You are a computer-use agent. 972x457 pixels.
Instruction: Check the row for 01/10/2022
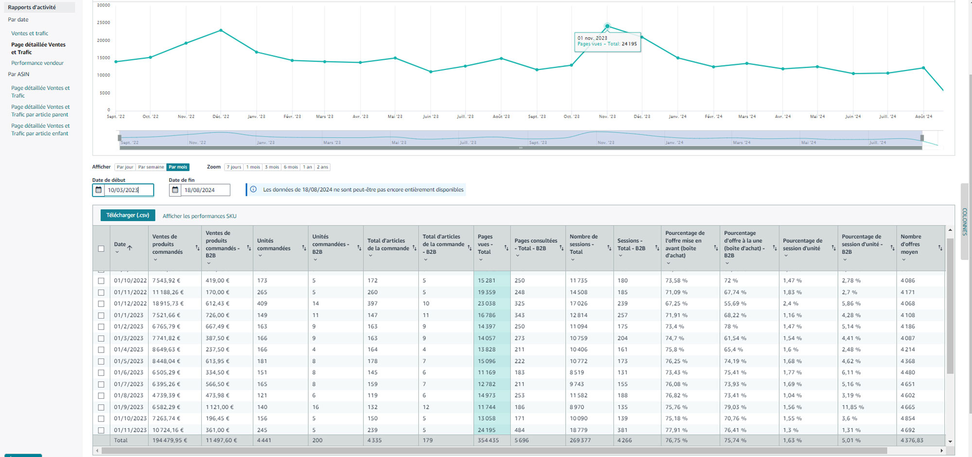click(101, 281)
